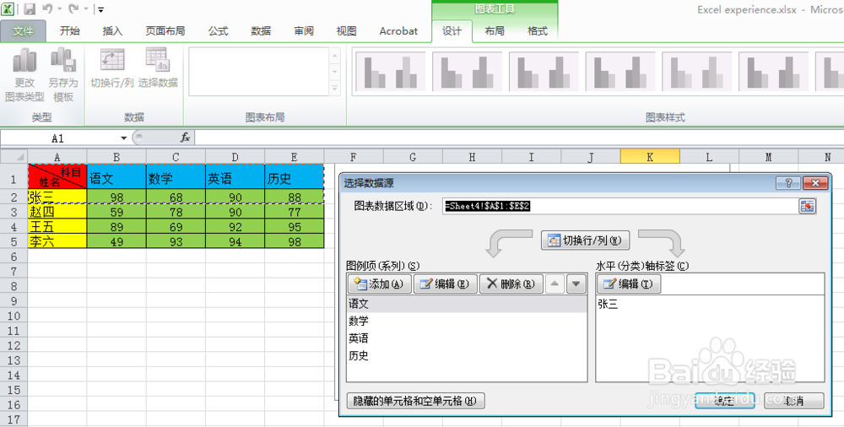
Task: Click cell C5 with value 93
Action: [x=176, y=241]
